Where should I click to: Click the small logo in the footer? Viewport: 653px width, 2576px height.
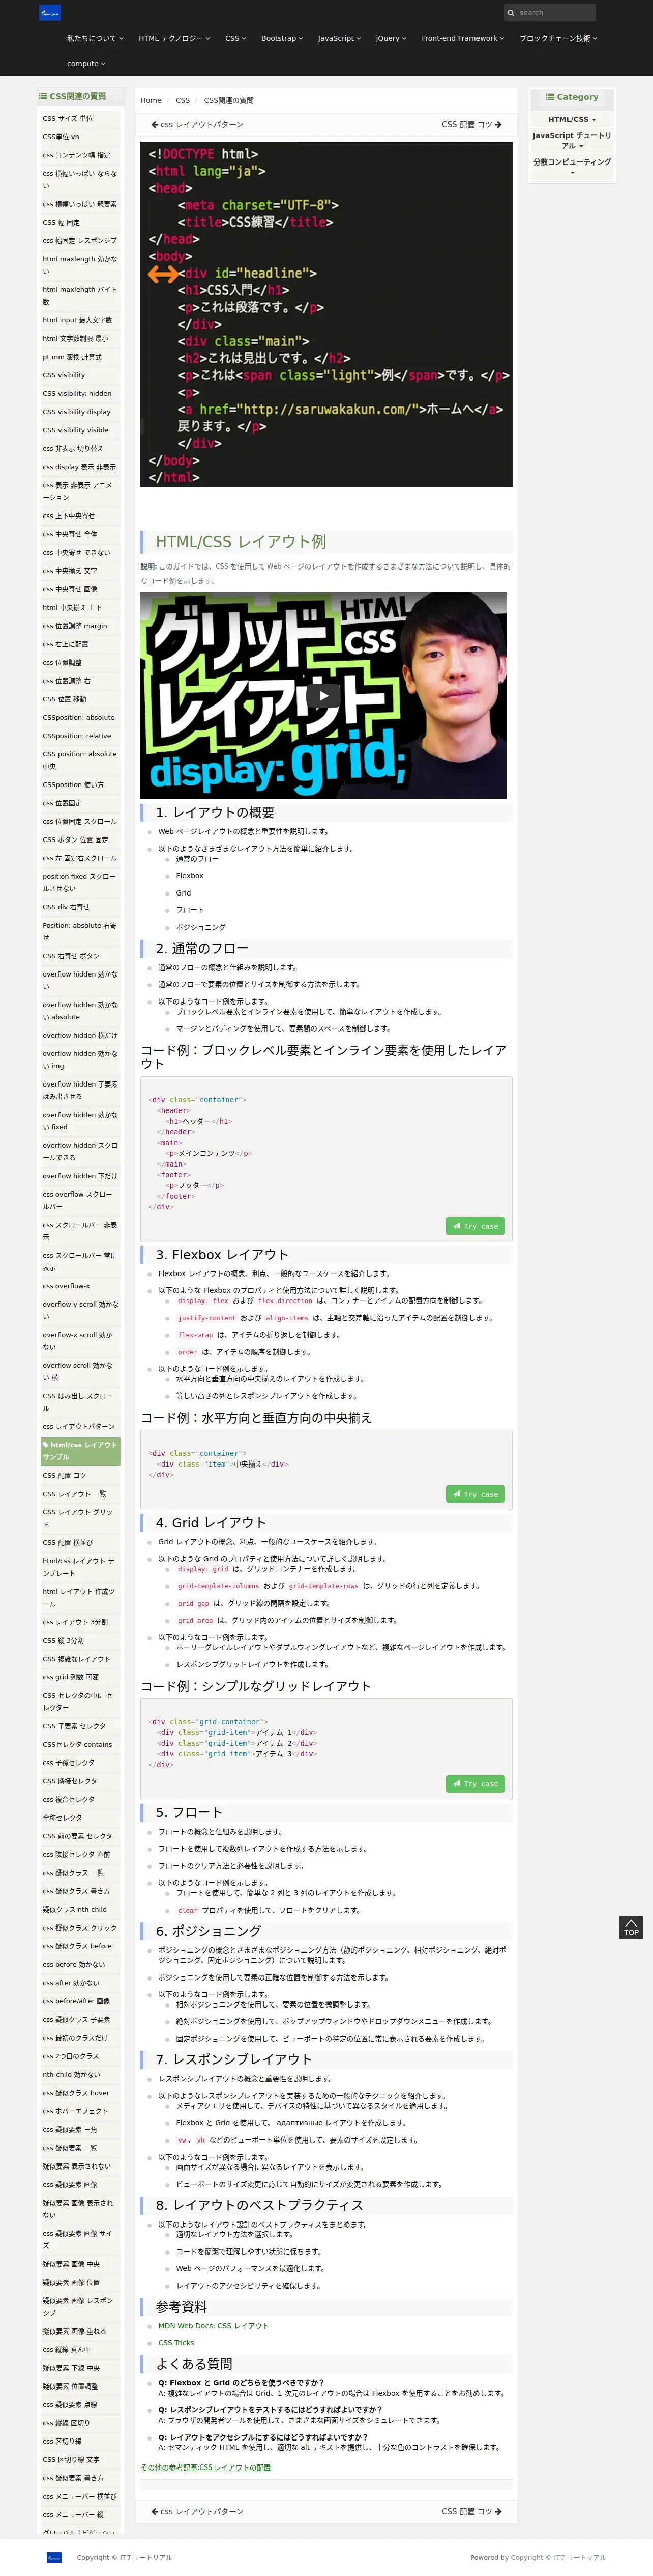point(54,2557)
